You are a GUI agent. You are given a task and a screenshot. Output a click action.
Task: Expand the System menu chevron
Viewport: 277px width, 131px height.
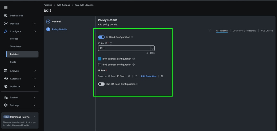coord(35,98)
